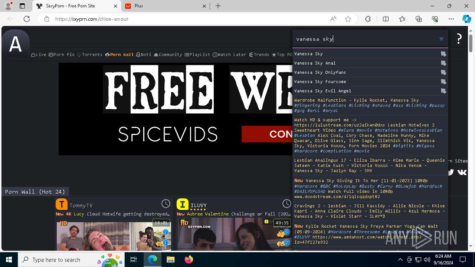Open Edge Settings and more menu

451,19
